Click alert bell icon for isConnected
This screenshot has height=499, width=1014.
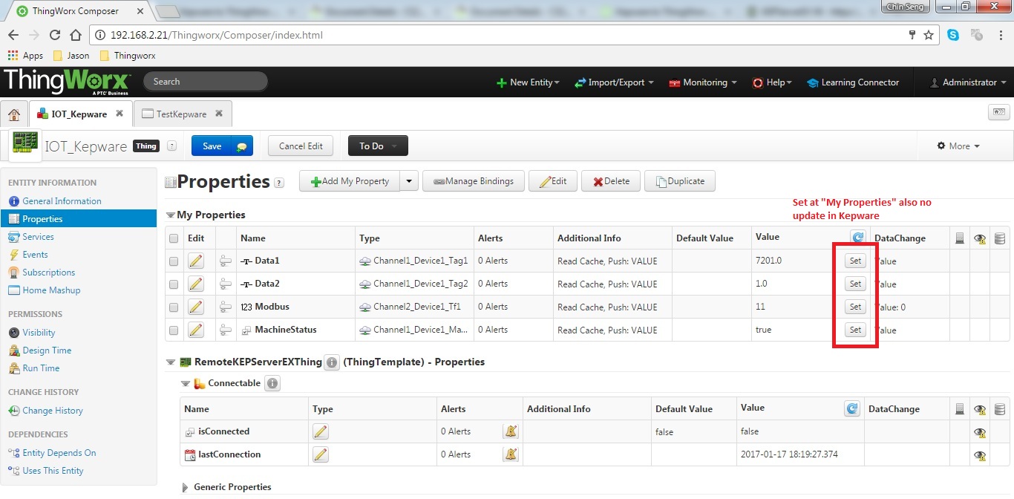pos(510,431)
